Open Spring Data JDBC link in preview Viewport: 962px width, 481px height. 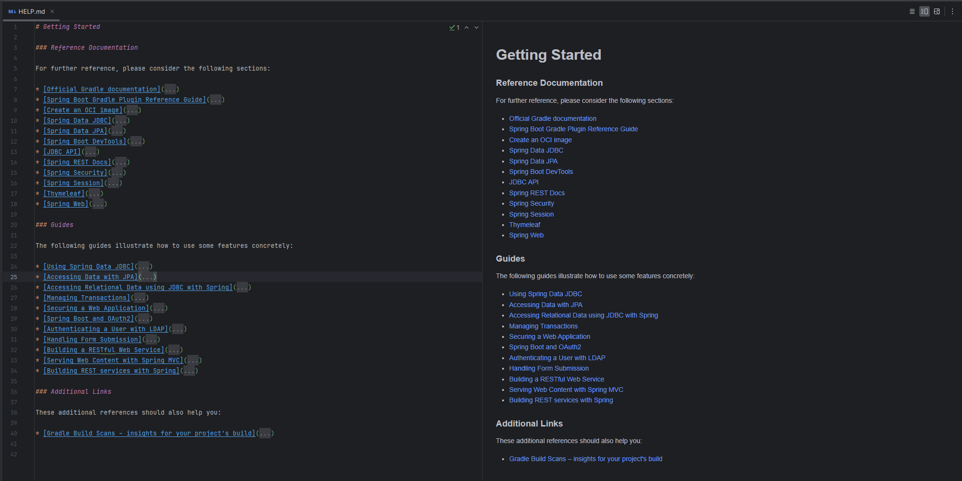coord(536,150)
